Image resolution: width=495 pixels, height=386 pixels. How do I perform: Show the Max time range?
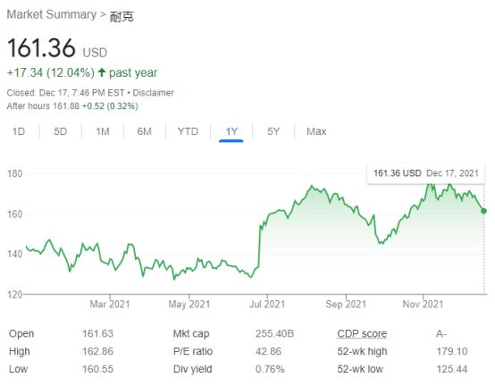(316, 131)
